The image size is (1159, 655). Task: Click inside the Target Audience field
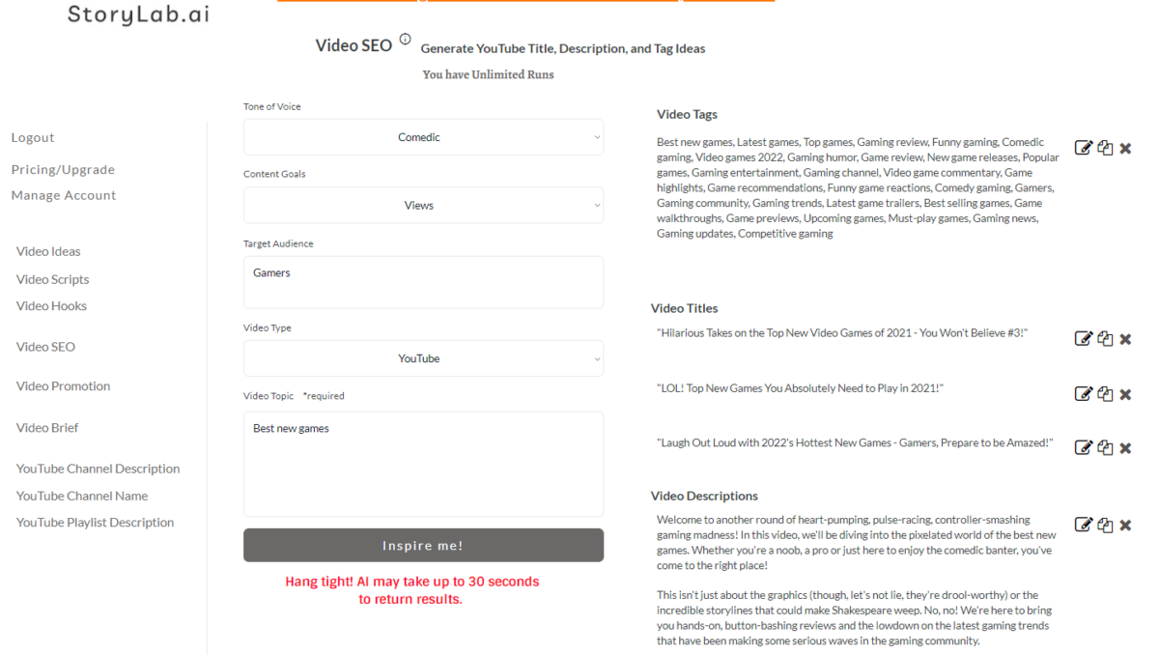423,280
